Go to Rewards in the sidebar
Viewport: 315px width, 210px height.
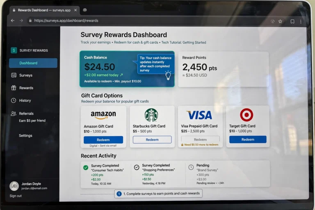pyautogui.click(x=26, y=88)
